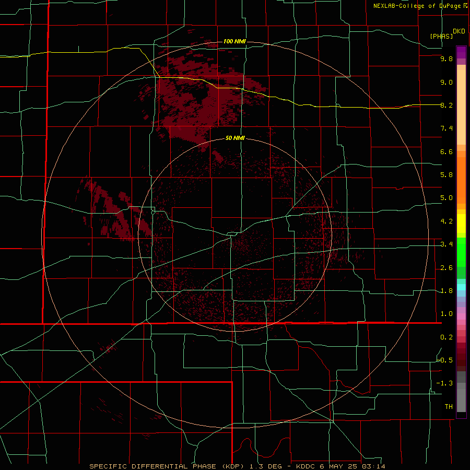Pick the orange segment of the color bar
The height and width of the screenshot is (470, 470).
click(461, 181)
